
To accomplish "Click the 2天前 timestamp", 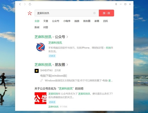I will click(57, 70).
